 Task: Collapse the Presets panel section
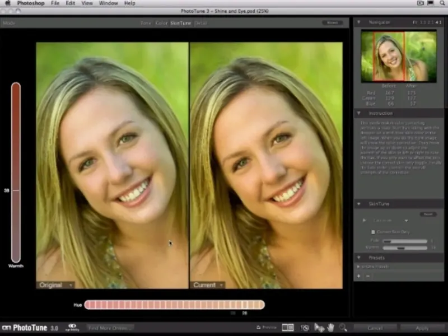point(359,258)
